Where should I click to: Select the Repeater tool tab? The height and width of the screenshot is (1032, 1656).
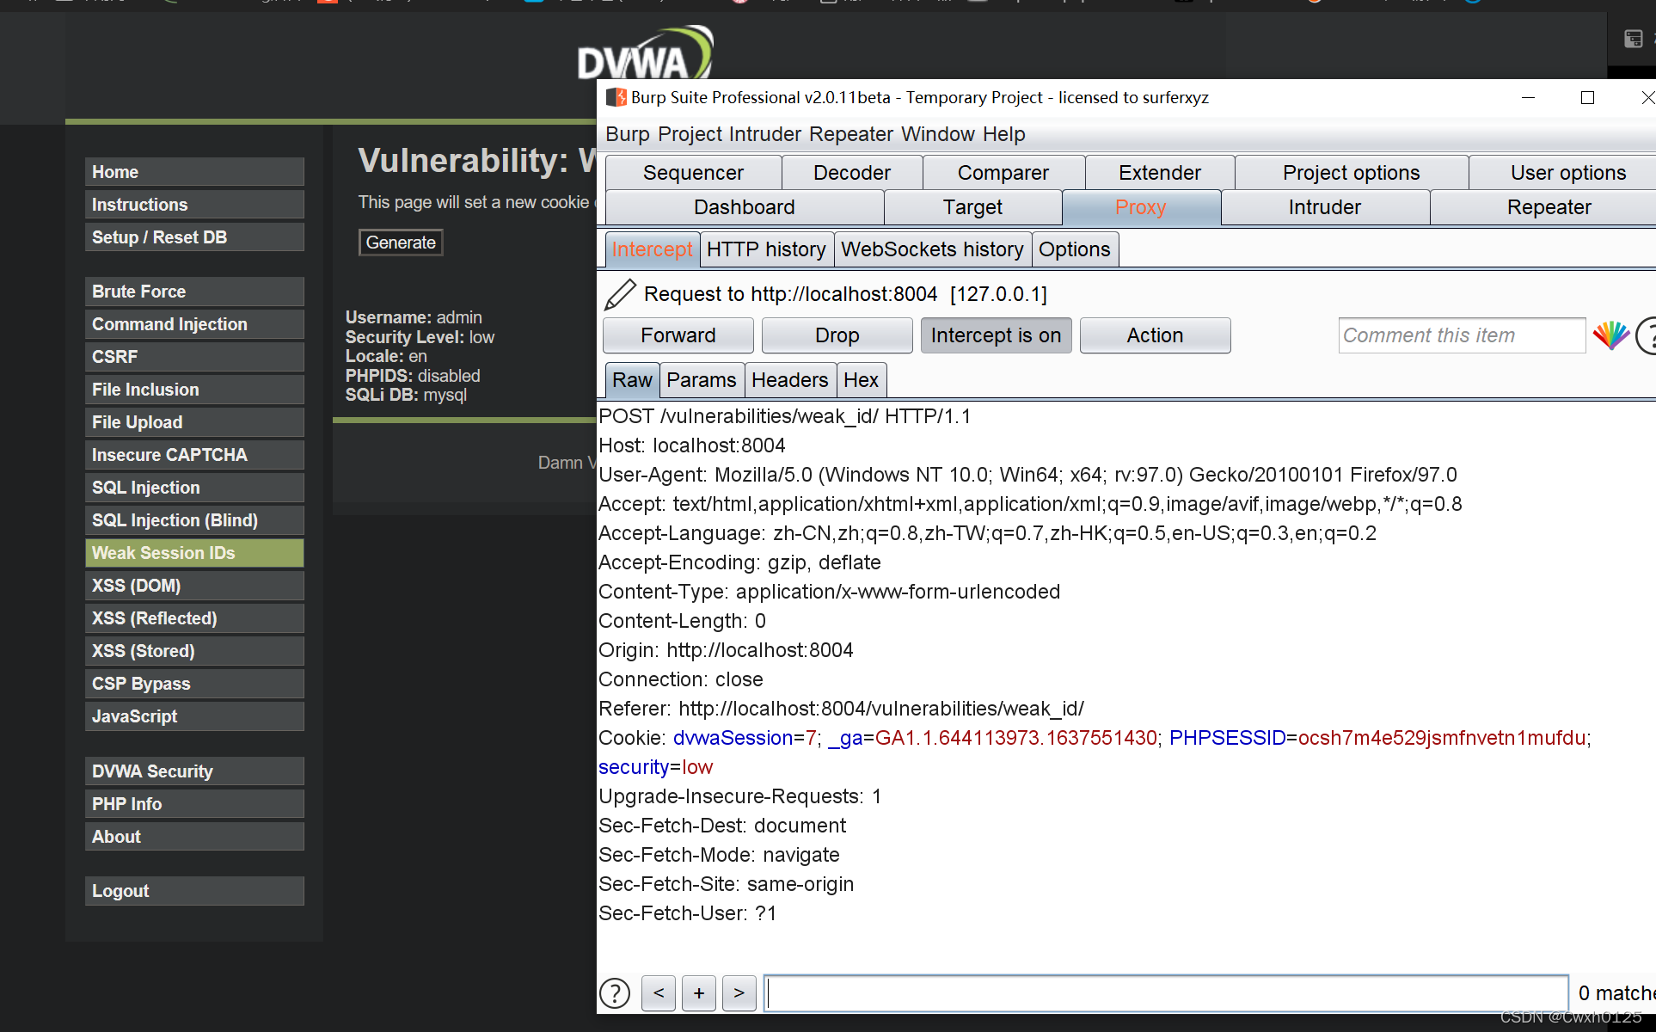tap(1548, 207)
